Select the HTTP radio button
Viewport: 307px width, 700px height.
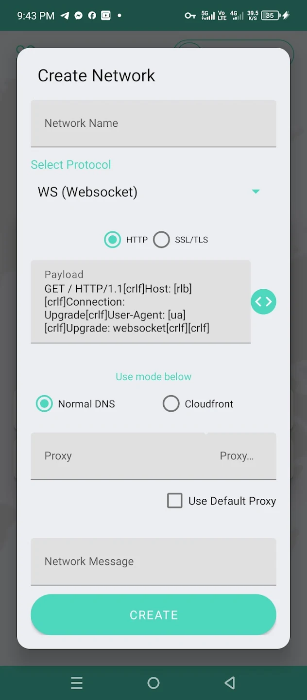tap(112, 239)
